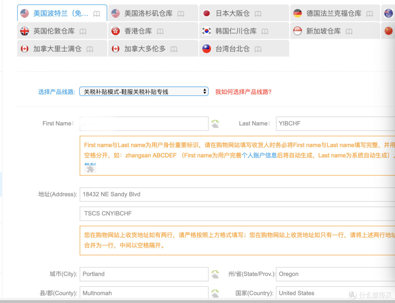
Task: Click the Taiwan flag icon
Action: 207,49
